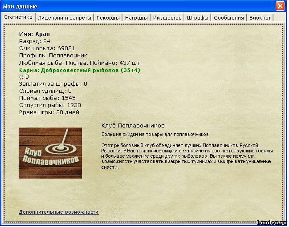Go to the Штрафы tab
289x227 pixels.
coord(198,18)
